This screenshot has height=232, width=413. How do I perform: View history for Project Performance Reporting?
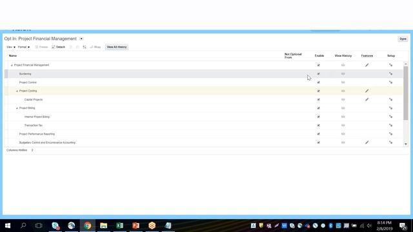(343, 134)
